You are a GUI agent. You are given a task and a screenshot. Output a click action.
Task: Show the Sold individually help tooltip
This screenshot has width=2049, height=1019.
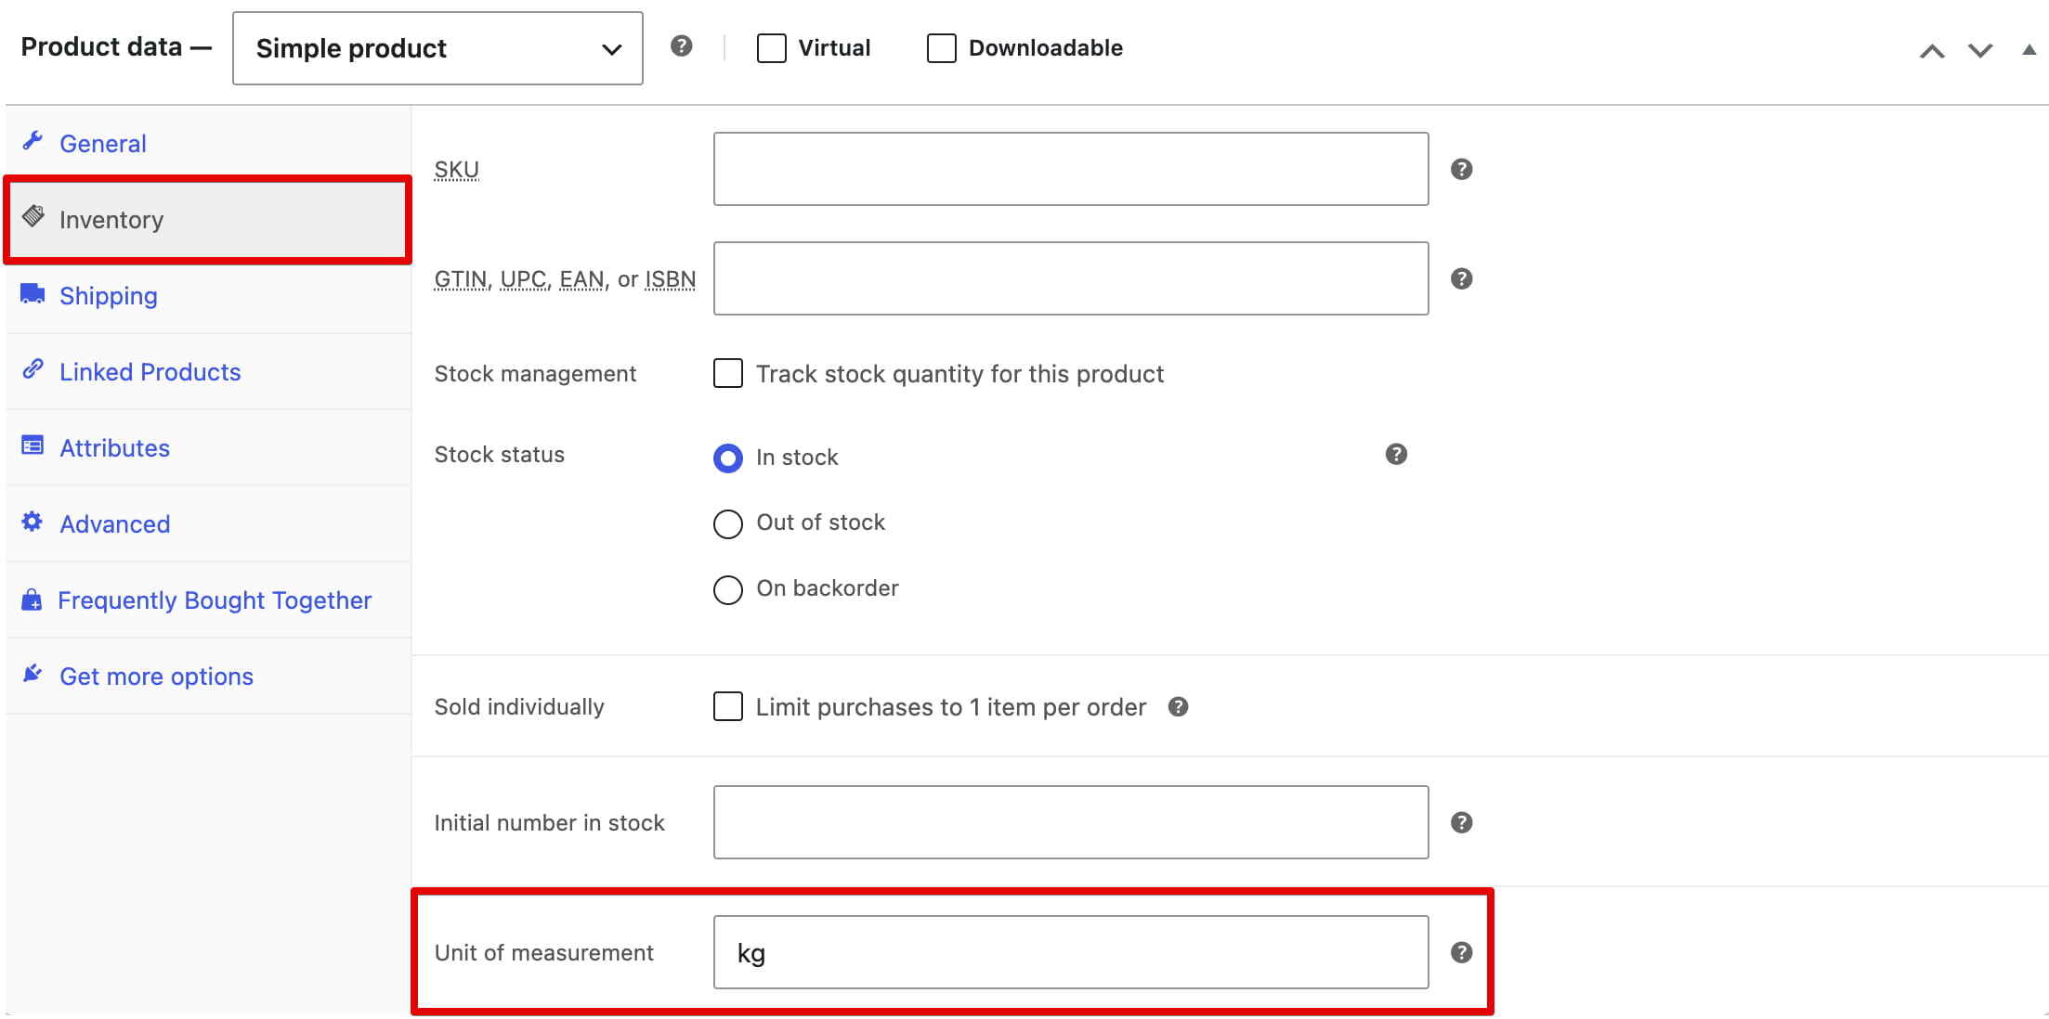[1179, 706]
